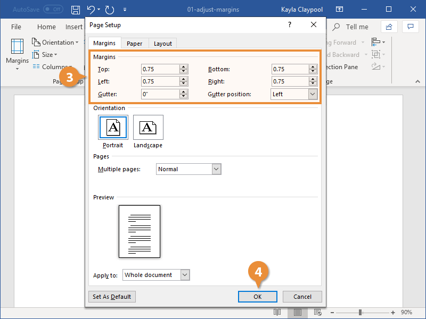The width and height of the screenshot is (426, 319).
Task: Click the page preview thumbnail
Action: click(x=140, y=231)
